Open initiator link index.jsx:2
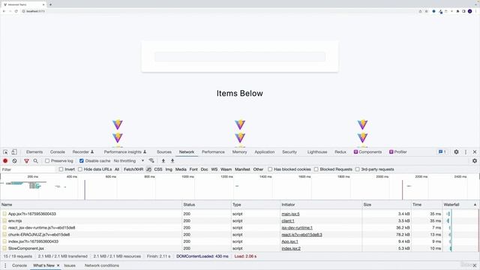480x270 pixels. pyautogui.click(x=291, y=248)
